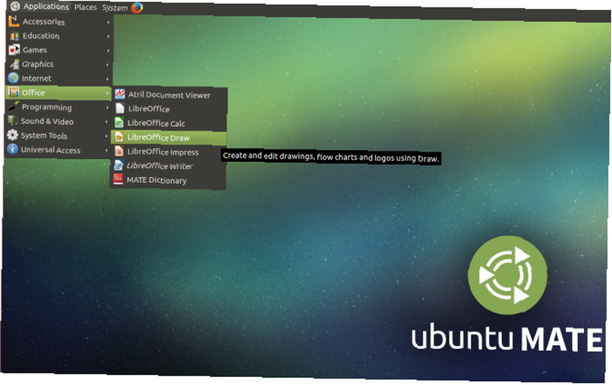Launch LibreOffice Draw from Office menu
The height and width of the screenshot is (385, 612).
click(x=168, y=137)
